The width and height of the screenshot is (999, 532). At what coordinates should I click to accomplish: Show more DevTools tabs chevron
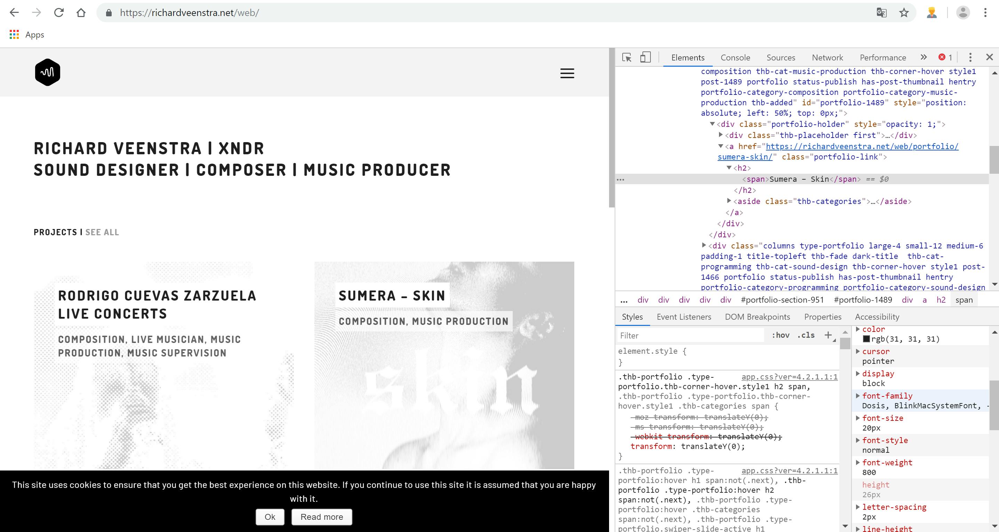click(924, 57)
